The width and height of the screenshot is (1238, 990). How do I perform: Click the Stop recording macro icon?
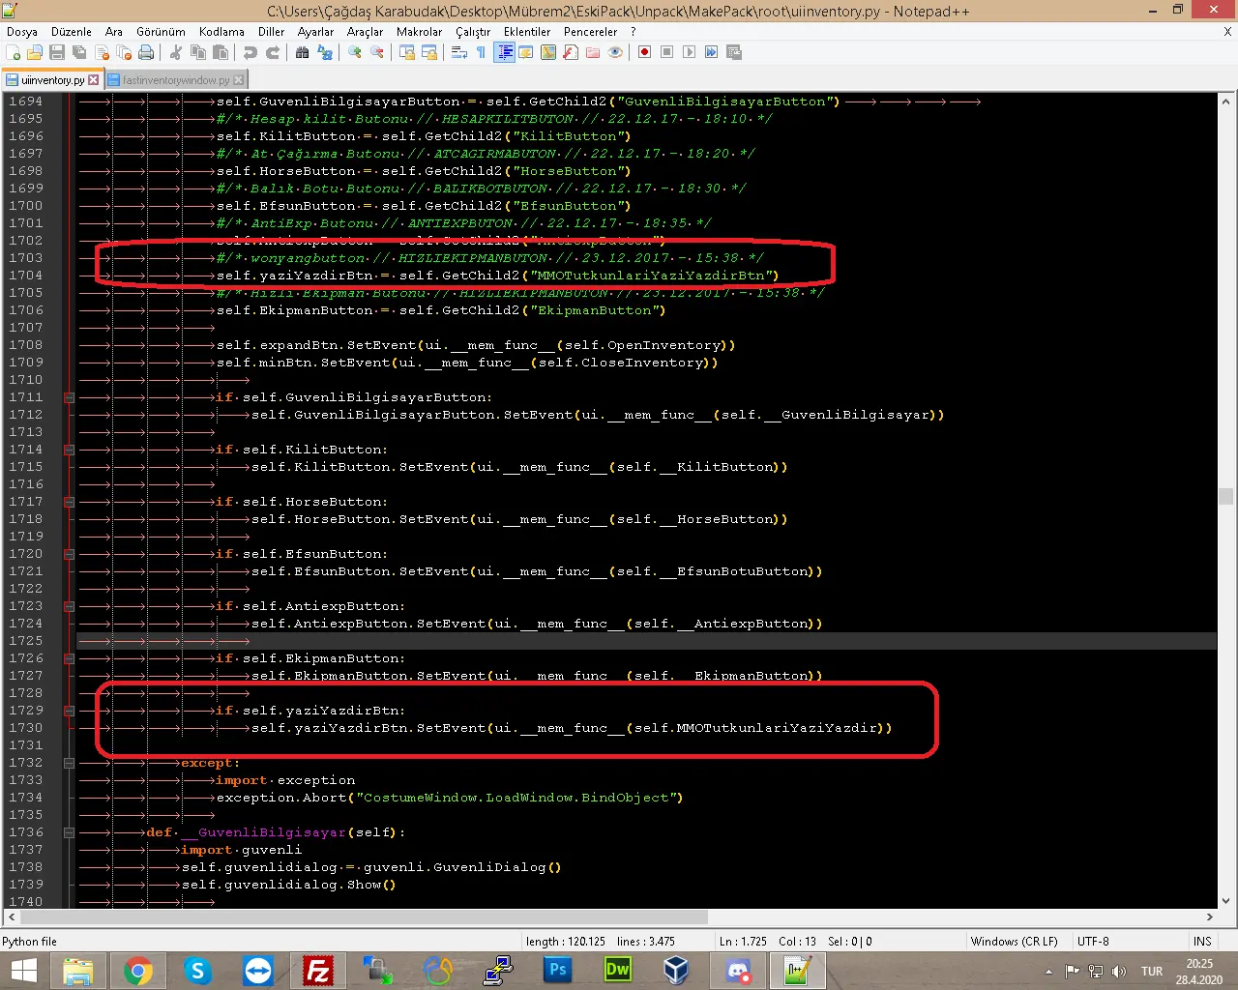pos(667,52)
